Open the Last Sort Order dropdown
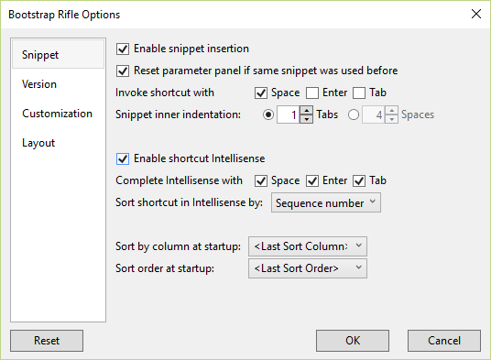Viewport: 491px width, 360px height. (308, 268)
